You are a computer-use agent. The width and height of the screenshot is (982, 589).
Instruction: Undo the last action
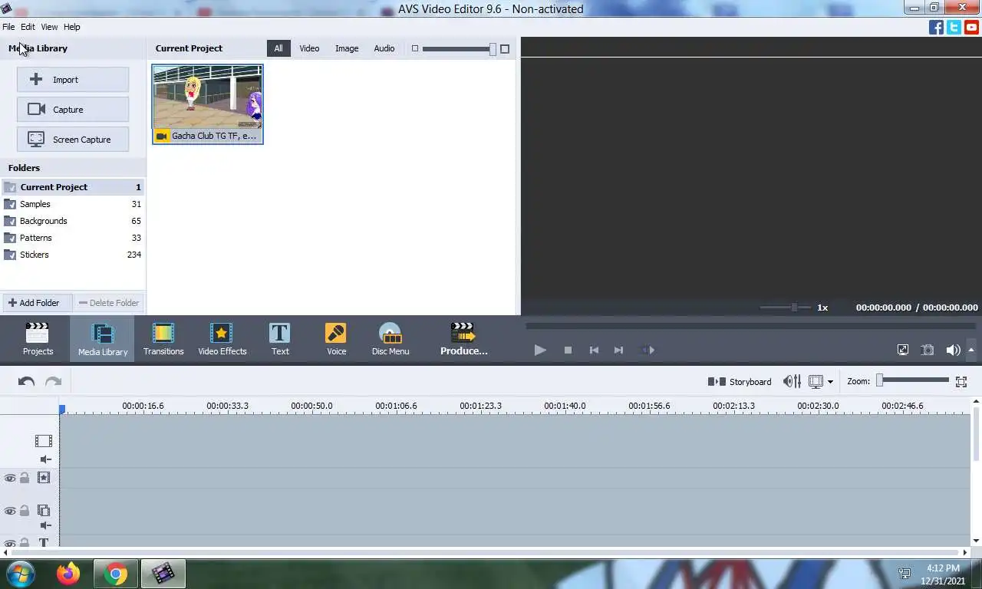(x=26, y=381)
